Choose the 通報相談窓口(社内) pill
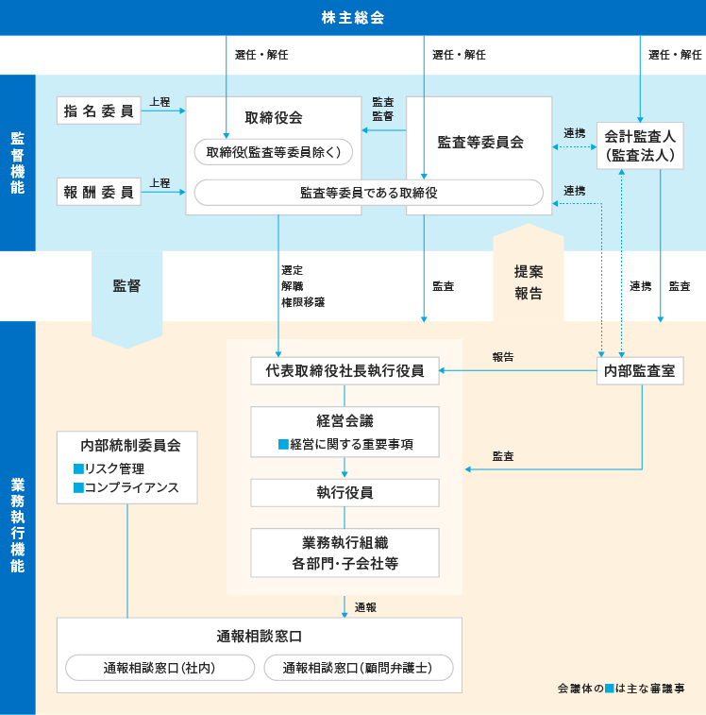706x715 pixels. pyautogui.click(x=160, y=668)
